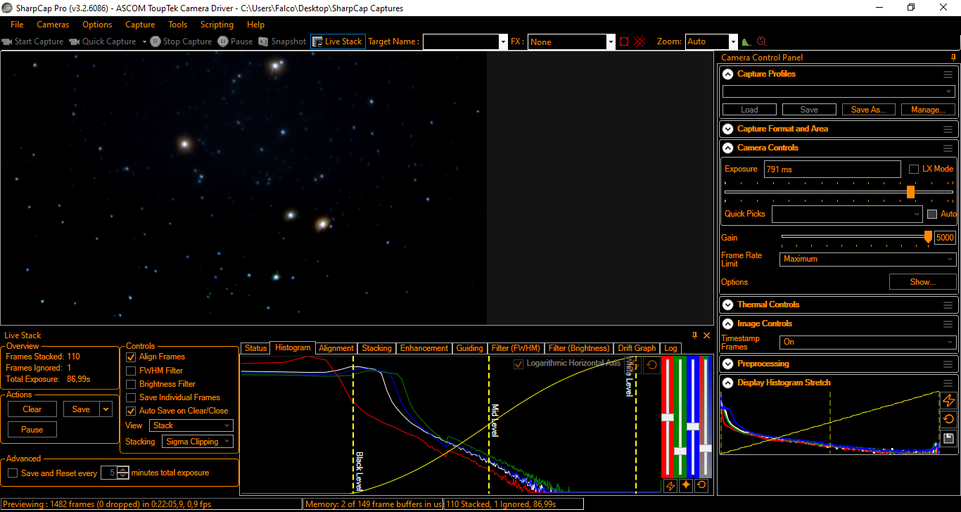Viewport: 961px width, 512px height.
Task: Toggle the red crosshair reticule icon
Action: pos(639,41)
